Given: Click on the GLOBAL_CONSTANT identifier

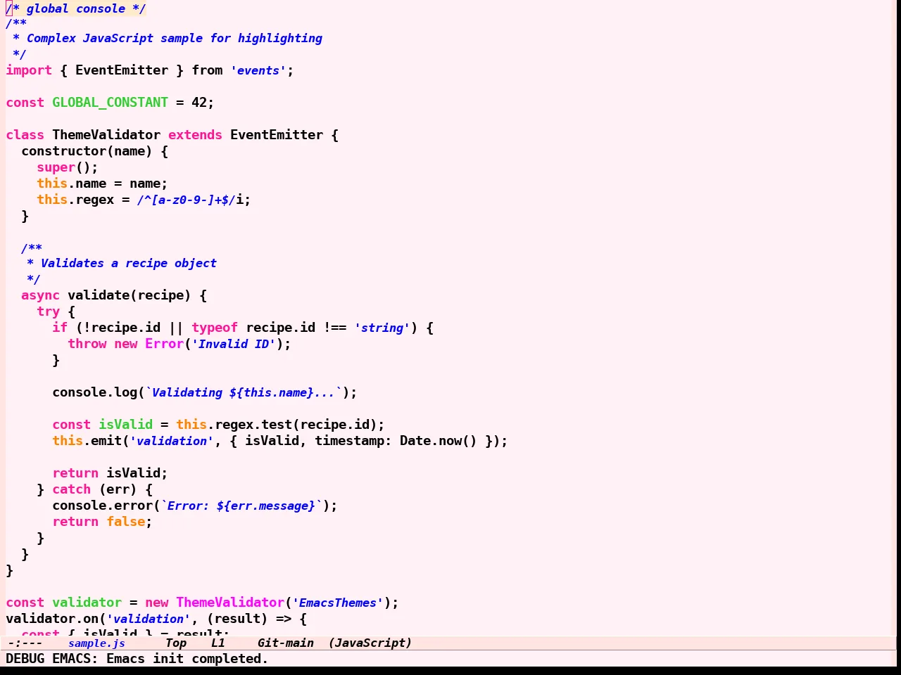Looking at the screenshot, I should [x=110, y=103].
